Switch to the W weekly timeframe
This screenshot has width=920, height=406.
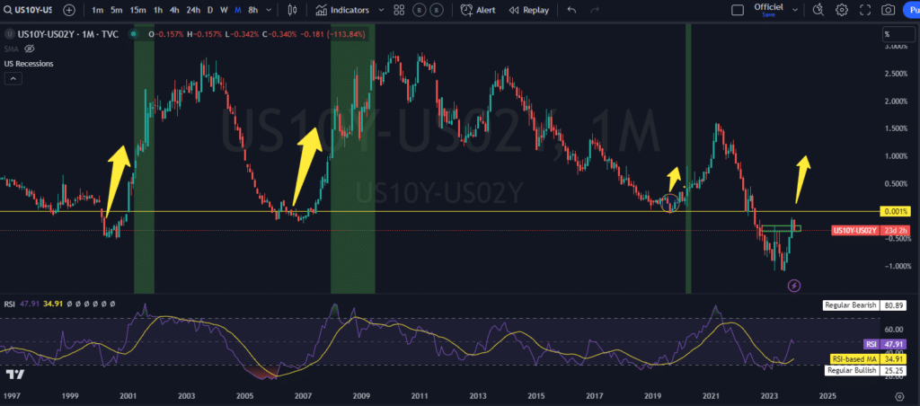[x=224, y=11]
